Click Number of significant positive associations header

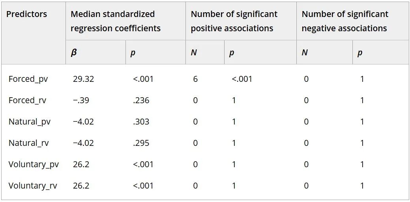click(234, 21)
